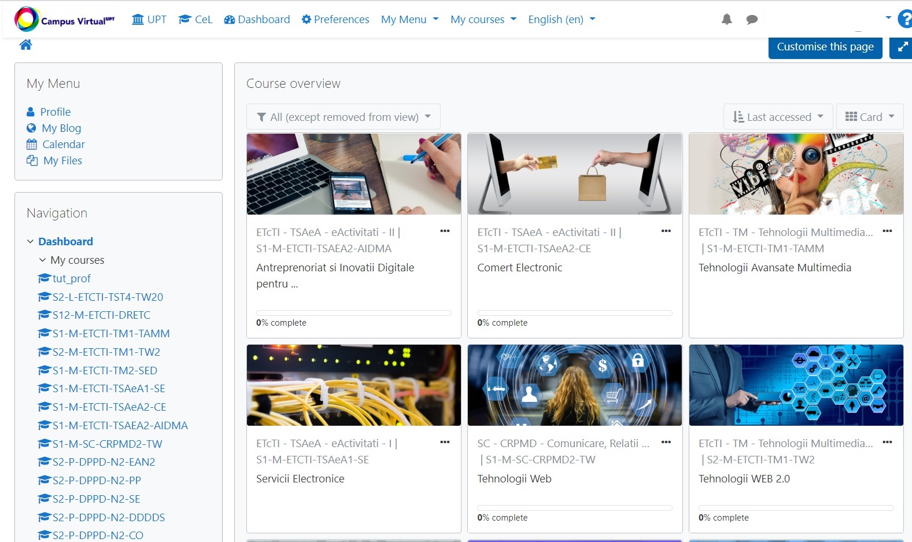
Task: Click the home icon in breadcrumb
Action: (x=25, y=45)
